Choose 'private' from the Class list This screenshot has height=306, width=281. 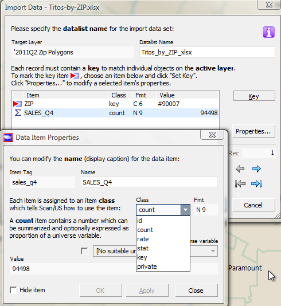coord(163,266)
